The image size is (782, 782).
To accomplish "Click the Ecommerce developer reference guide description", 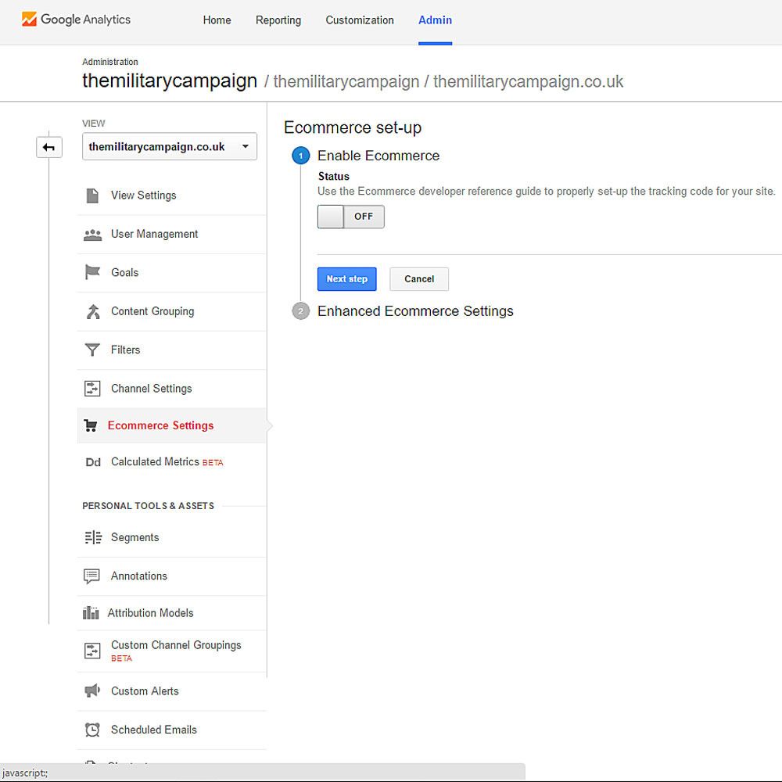I will [546, 192].
